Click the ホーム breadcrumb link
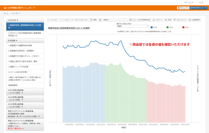Screen dimensions: 209x133 [x=6, y=14]
